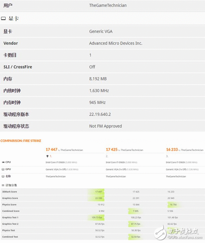
Task: Click the Graphics Test 2 row label
Action: point(10,224)
